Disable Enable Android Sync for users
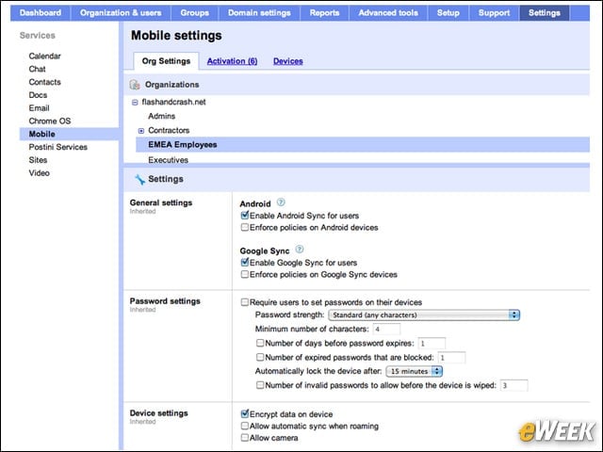The image size is (603, 452). click(245, 216)
